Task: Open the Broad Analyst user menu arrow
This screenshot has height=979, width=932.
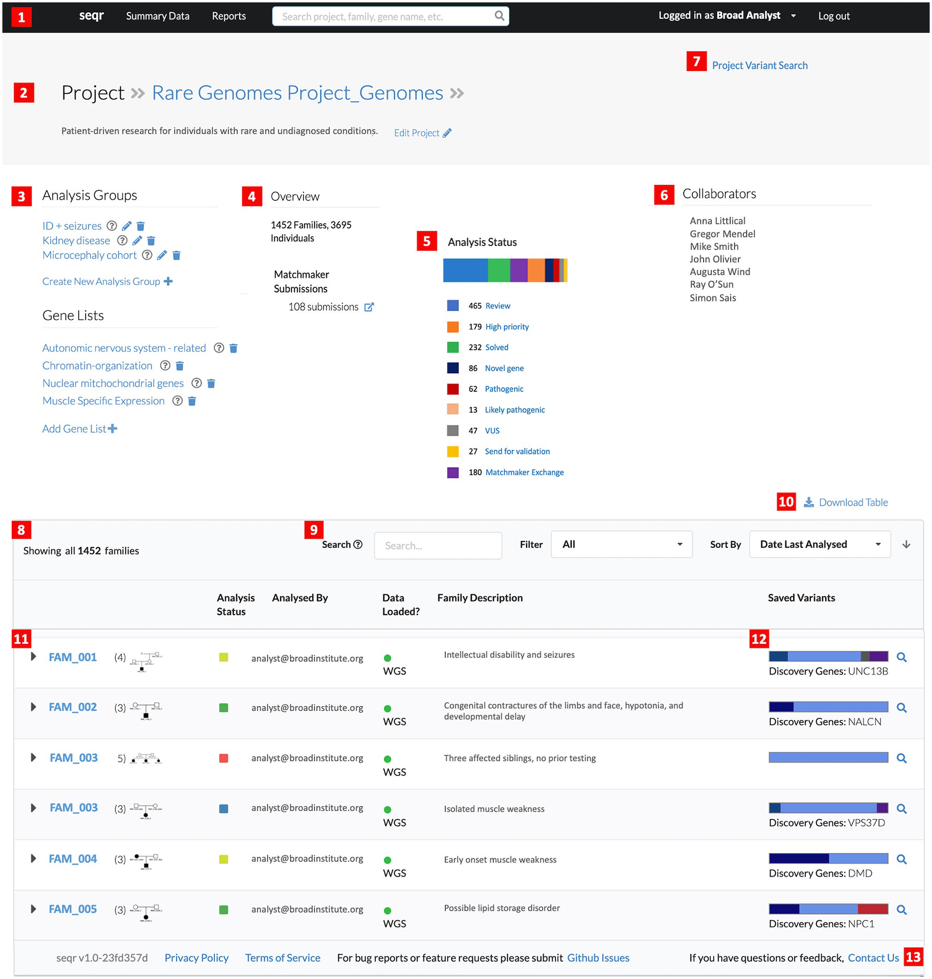Action: tap(793, 16)
